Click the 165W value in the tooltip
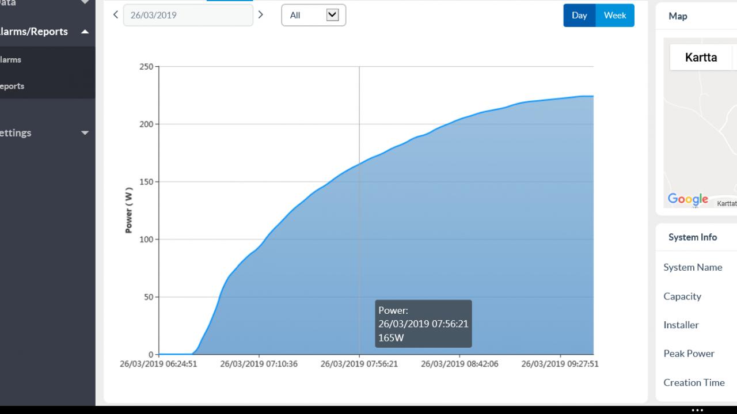This screenshot has width=737, height=414. (x=391, y=338)
